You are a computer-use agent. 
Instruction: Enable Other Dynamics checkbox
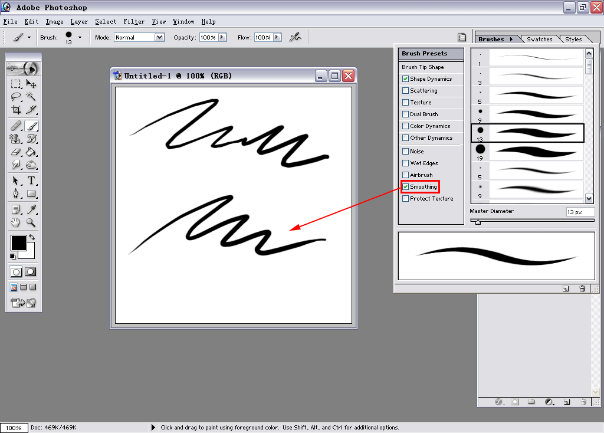click(405, 137)
